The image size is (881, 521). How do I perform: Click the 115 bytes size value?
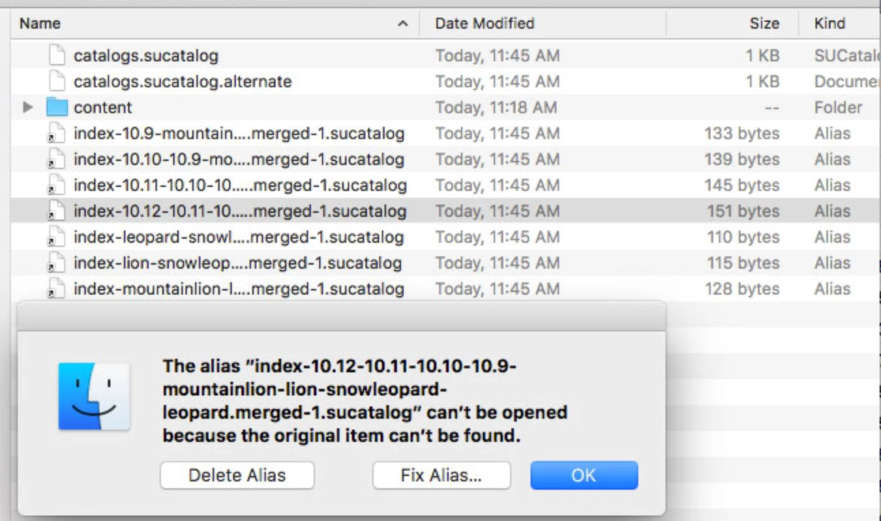(x=742, y=263)
